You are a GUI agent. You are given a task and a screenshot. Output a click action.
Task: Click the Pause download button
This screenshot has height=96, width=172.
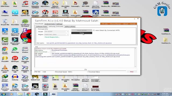(x=82, y=33)
